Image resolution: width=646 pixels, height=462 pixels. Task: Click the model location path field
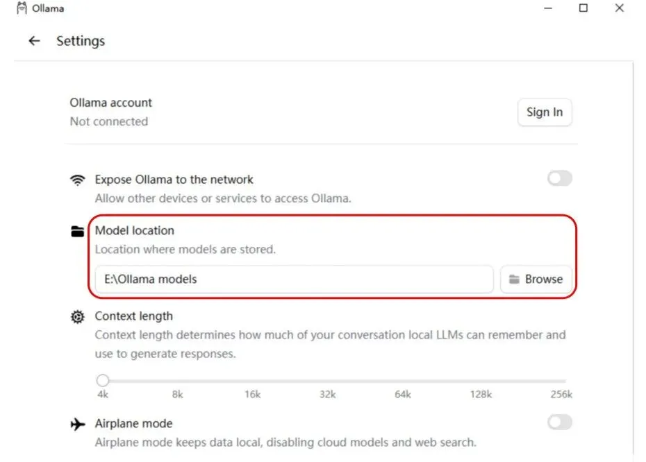[x=294, y=280]
